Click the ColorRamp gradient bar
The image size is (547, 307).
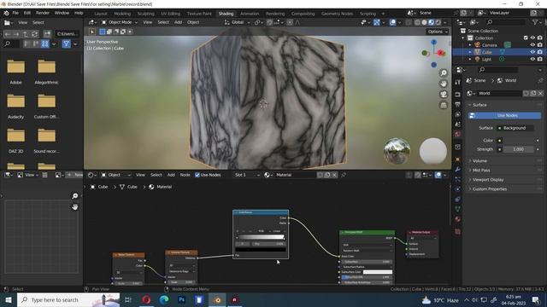(261, 237)
